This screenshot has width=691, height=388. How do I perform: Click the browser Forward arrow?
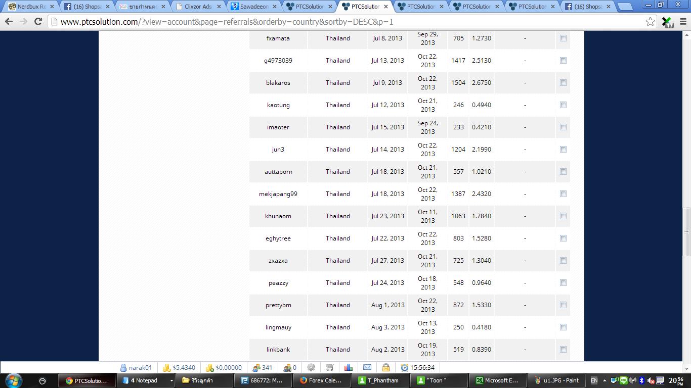(23, 22)
